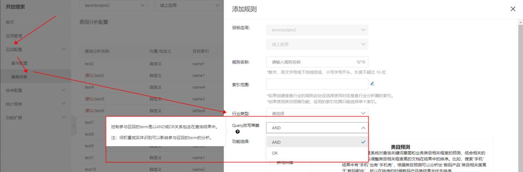Click the 开放搜索 product title
The width and height of the screenshot is (523, 172).
point(15,6)
